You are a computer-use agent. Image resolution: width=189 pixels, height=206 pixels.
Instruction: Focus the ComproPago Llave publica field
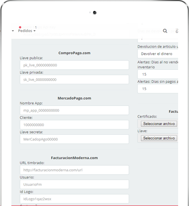coord(74,65)
